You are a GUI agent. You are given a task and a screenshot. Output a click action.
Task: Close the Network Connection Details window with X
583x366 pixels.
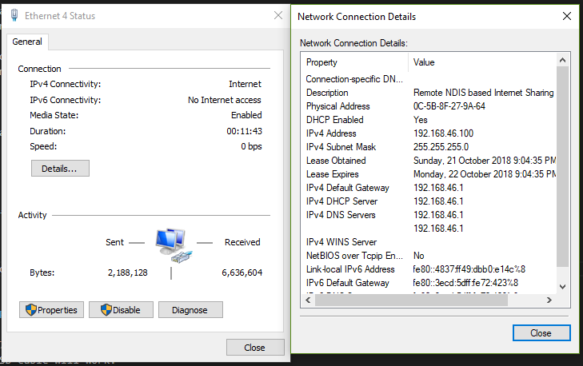(566, 16)
